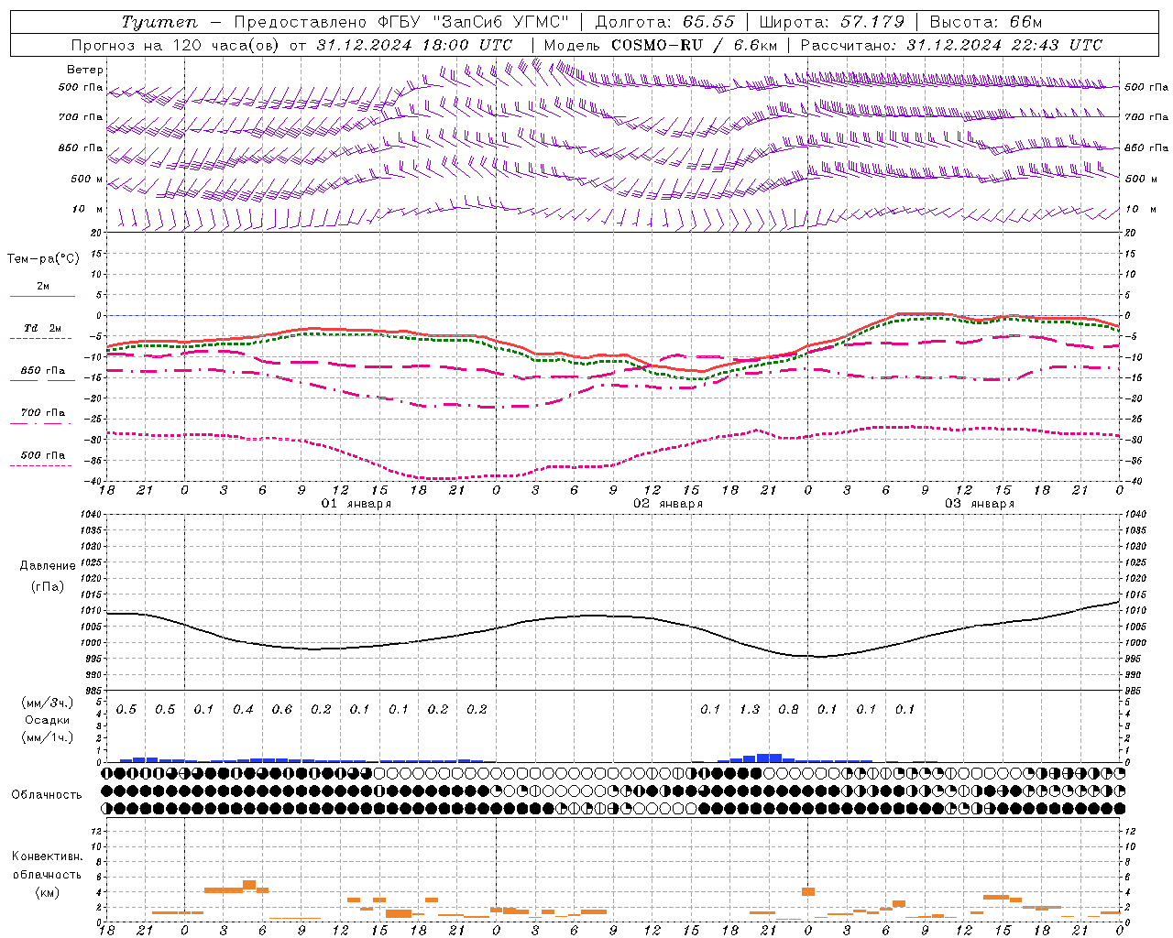
Task: Click the "Долгота: 65.55" header field
Action: coord(664,22)
